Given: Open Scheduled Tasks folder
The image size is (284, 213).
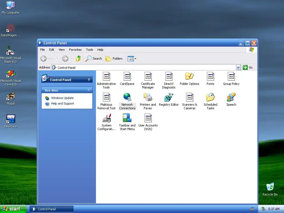Looking at the screenshot, I should tap(211, 101).
